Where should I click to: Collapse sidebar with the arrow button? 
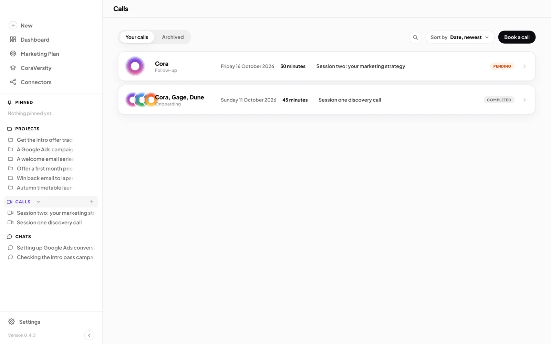89,335
